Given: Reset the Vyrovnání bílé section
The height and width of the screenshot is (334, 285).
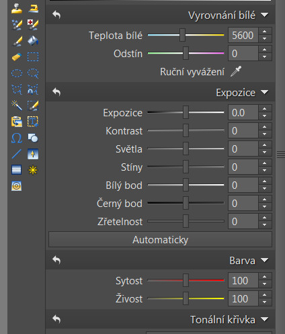Looking at the screenshot, I should [56, 15].
